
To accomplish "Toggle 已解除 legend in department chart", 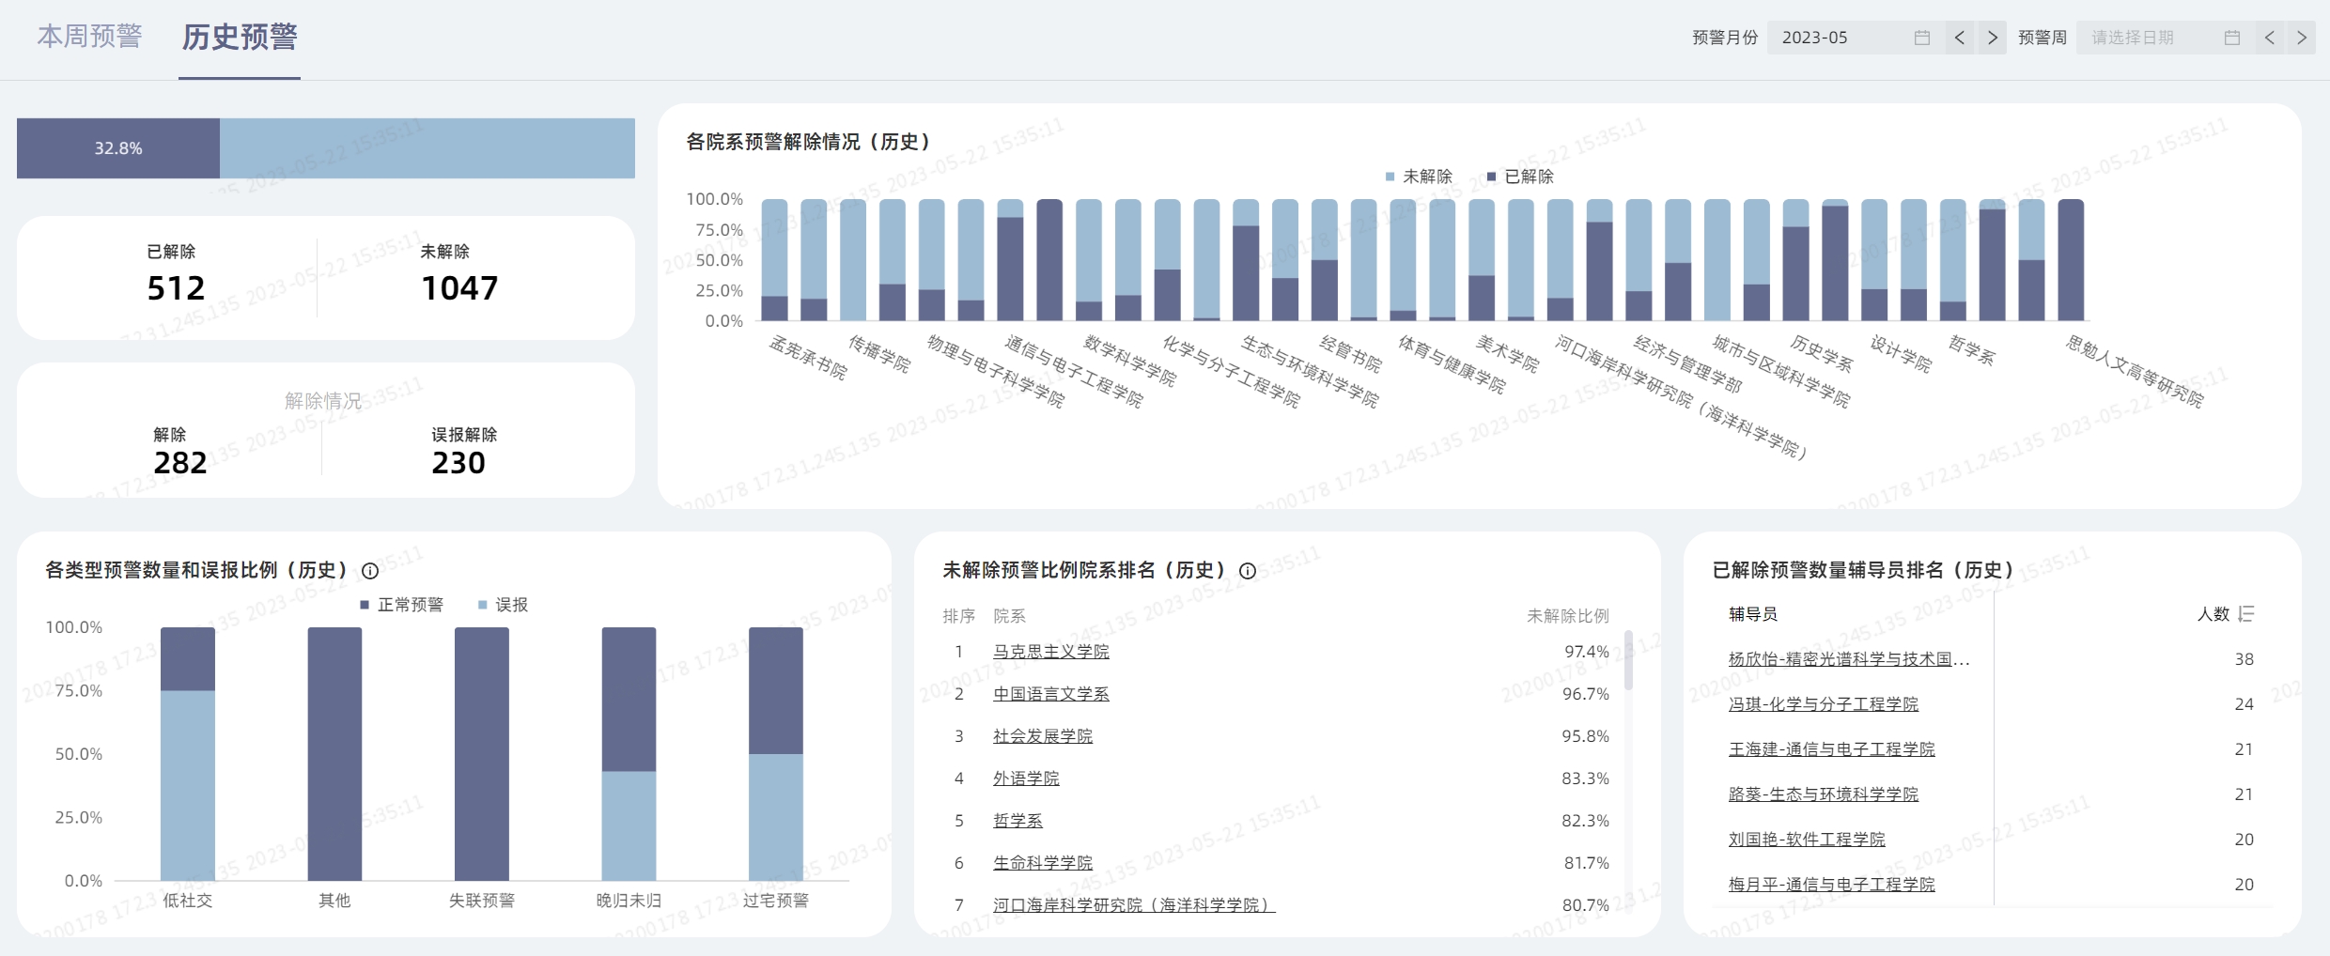I will tap(1520, 177).
